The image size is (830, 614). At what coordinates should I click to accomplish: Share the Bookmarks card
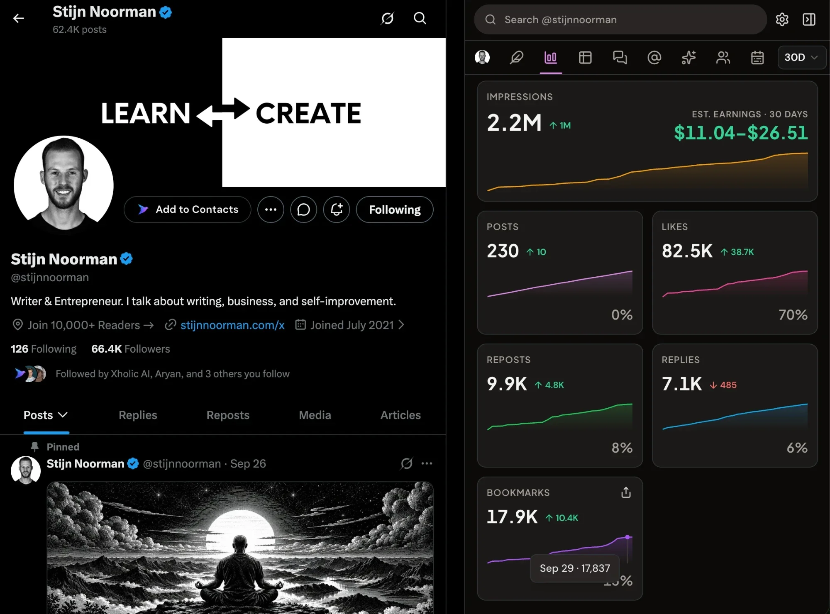coord(626,492)
